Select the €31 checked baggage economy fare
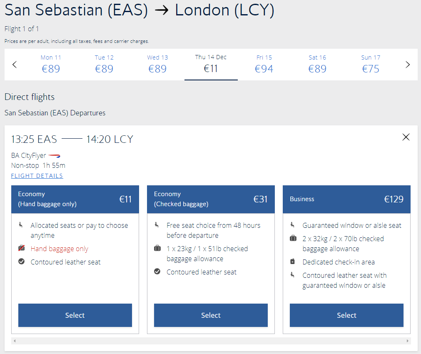 click(211, 315)
